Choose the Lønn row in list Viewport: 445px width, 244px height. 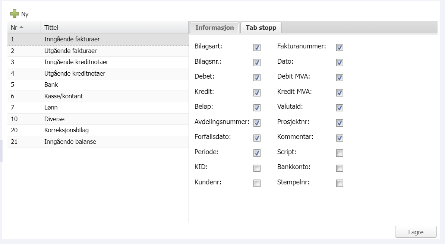pos(51,108)
